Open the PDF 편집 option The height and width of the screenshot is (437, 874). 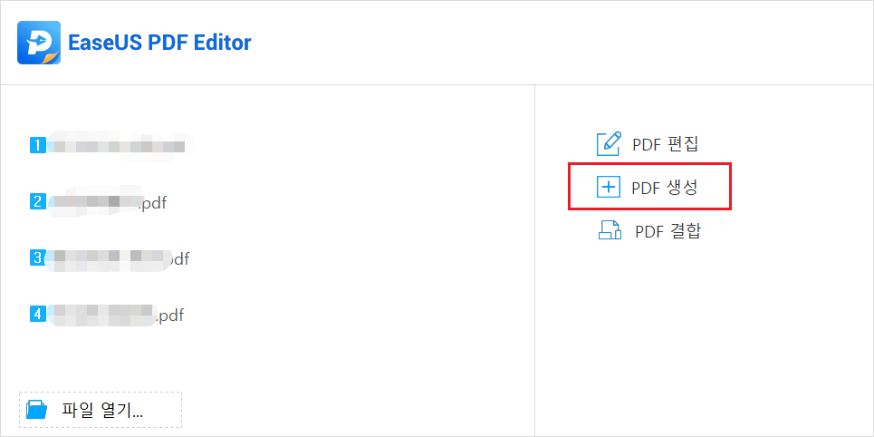click(x=665, y=143)
